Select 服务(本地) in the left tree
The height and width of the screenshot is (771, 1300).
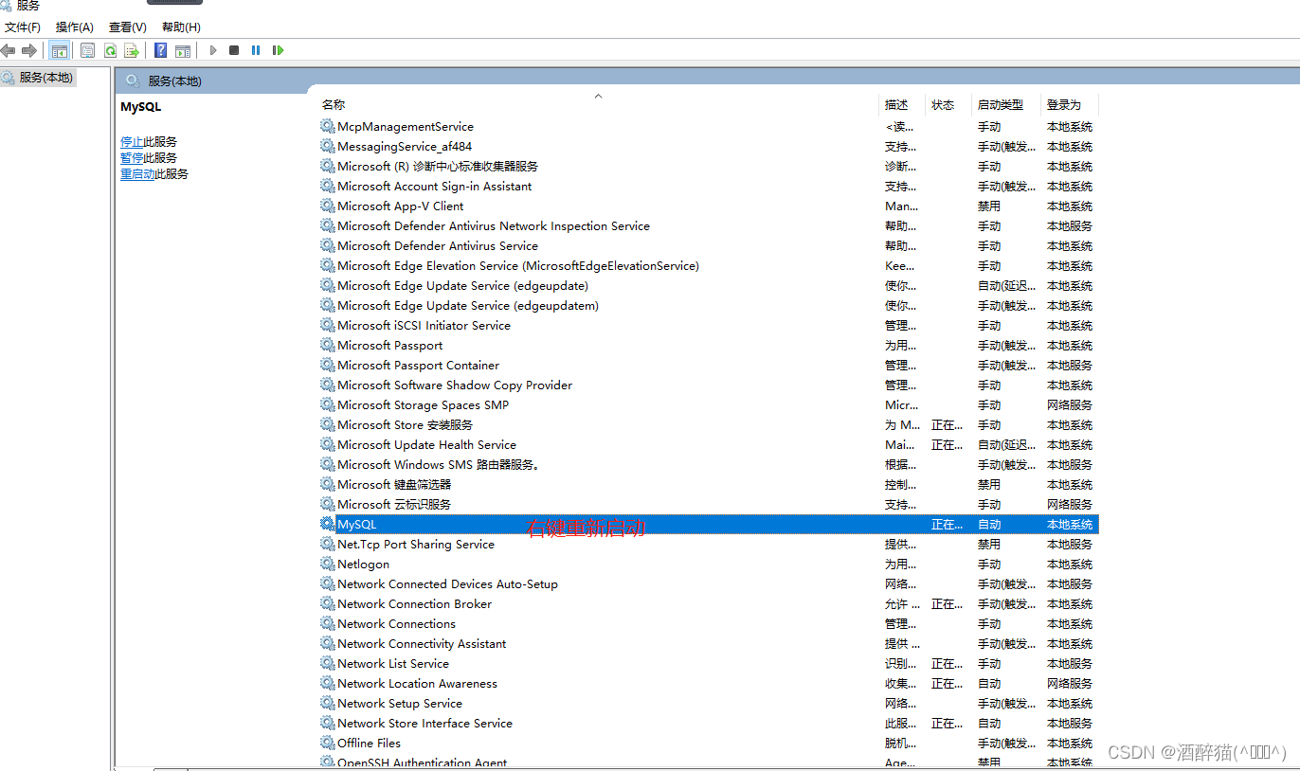45,78
